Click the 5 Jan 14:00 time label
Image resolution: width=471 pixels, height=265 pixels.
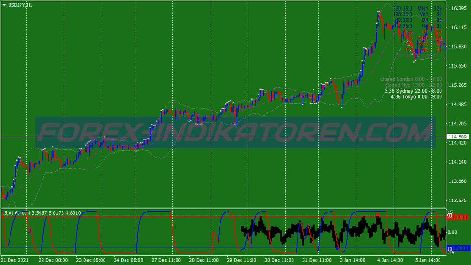[428, 260]
